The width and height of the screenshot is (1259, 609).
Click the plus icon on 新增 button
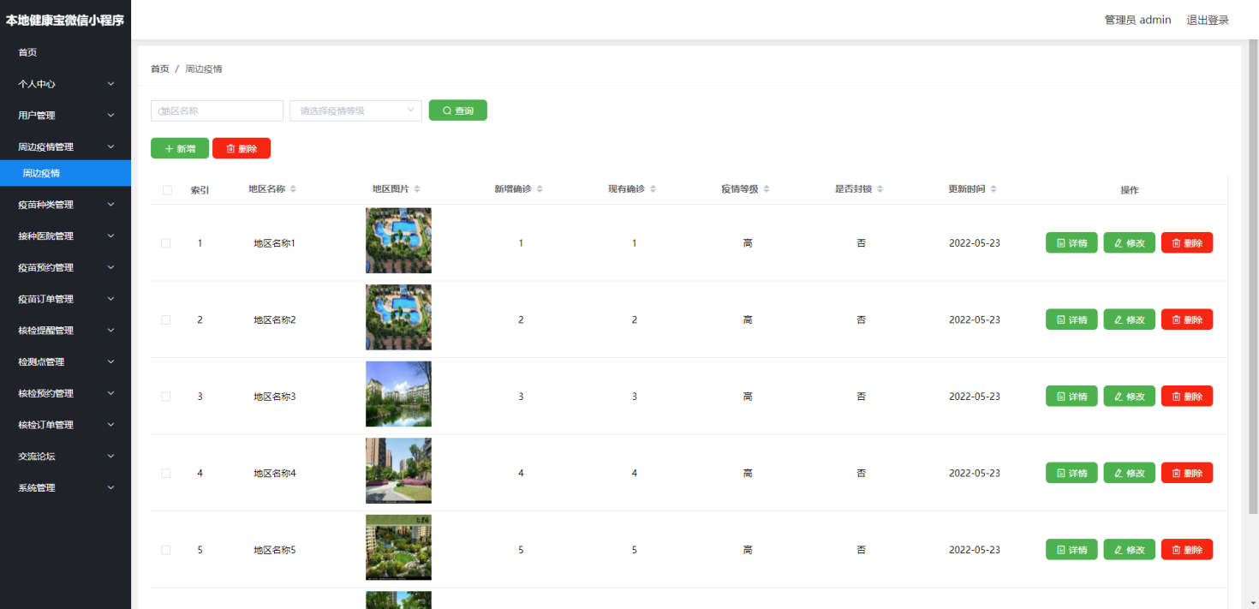coord(169,149)
